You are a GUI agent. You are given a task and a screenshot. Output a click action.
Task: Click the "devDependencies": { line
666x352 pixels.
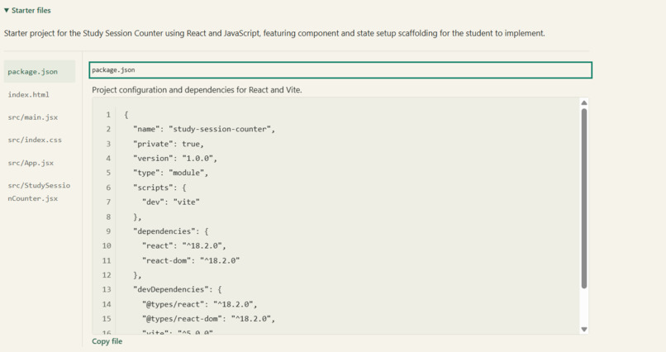(177, 289)
